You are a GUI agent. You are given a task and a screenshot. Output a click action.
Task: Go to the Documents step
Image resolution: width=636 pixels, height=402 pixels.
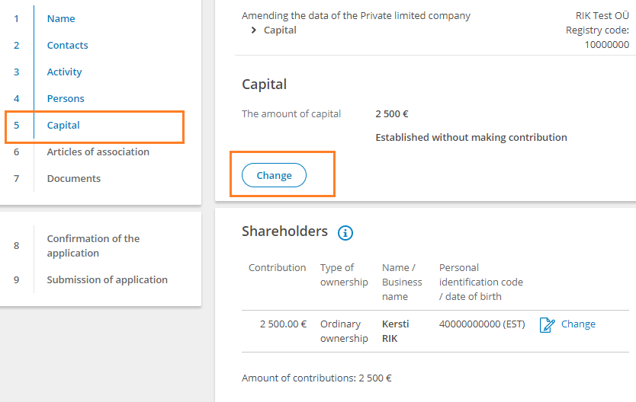pyautogui.click(x=73, y=178)
